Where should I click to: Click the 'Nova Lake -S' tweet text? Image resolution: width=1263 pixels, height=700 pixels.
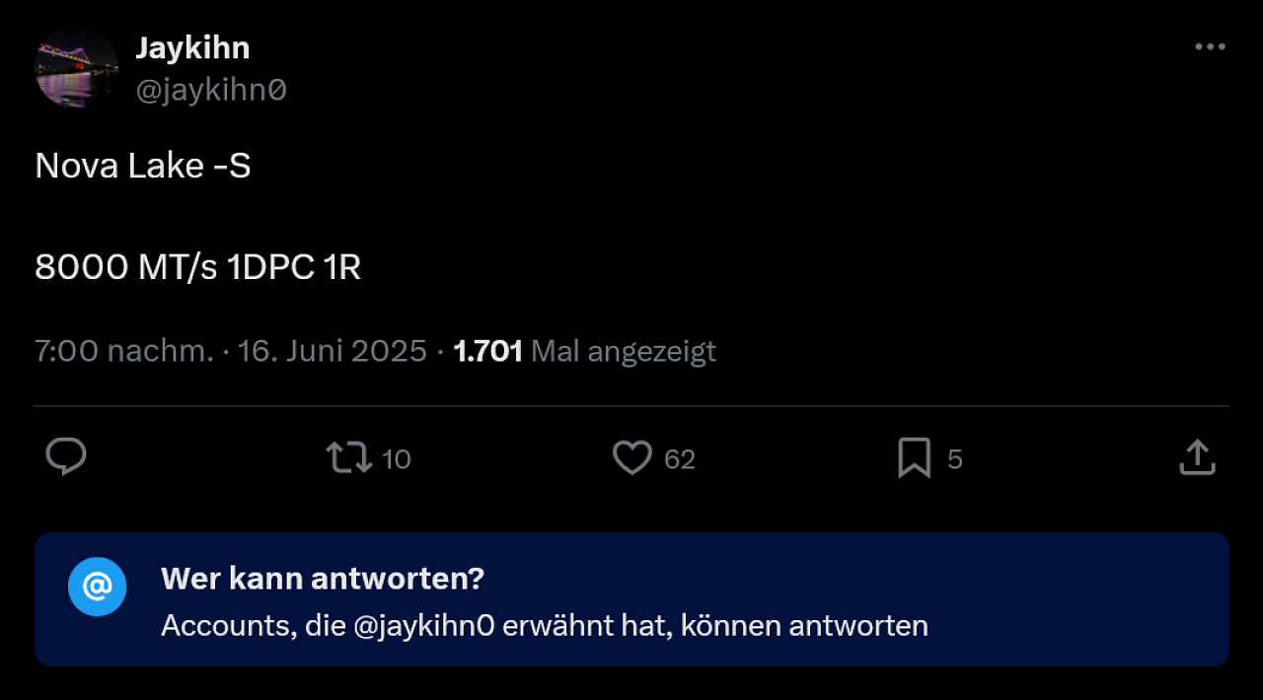pyautogui.click(x=143, y=166)
